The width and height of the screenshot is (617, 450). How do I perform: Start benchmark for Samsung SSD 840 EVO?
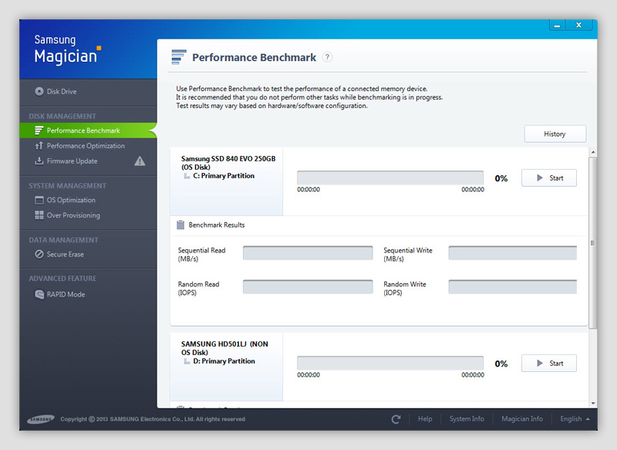pos(549,178)
